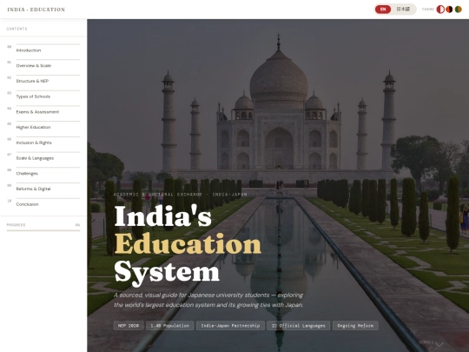
Task: Click the India · Education site logo
Action: (36, 10)
